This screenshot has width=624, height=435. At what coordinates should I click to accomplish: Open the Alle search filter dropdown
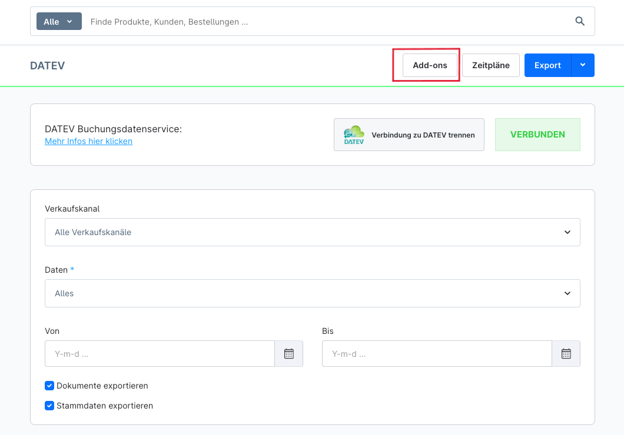pyautogui.click(x=59, y=22)
